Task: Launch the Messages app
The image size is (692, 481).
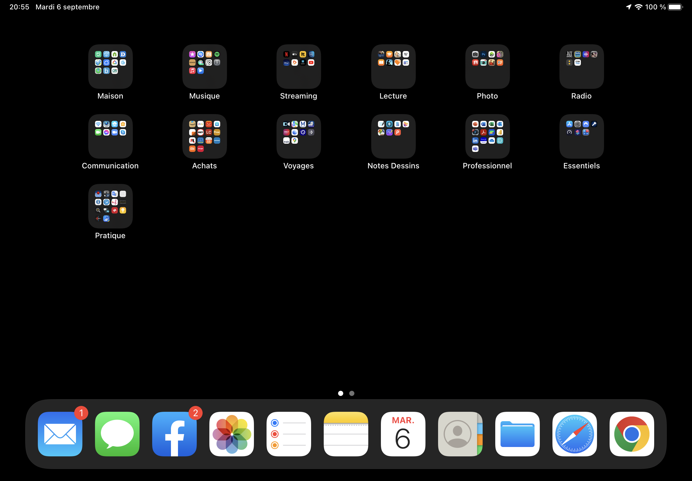Action: [117, 434]
